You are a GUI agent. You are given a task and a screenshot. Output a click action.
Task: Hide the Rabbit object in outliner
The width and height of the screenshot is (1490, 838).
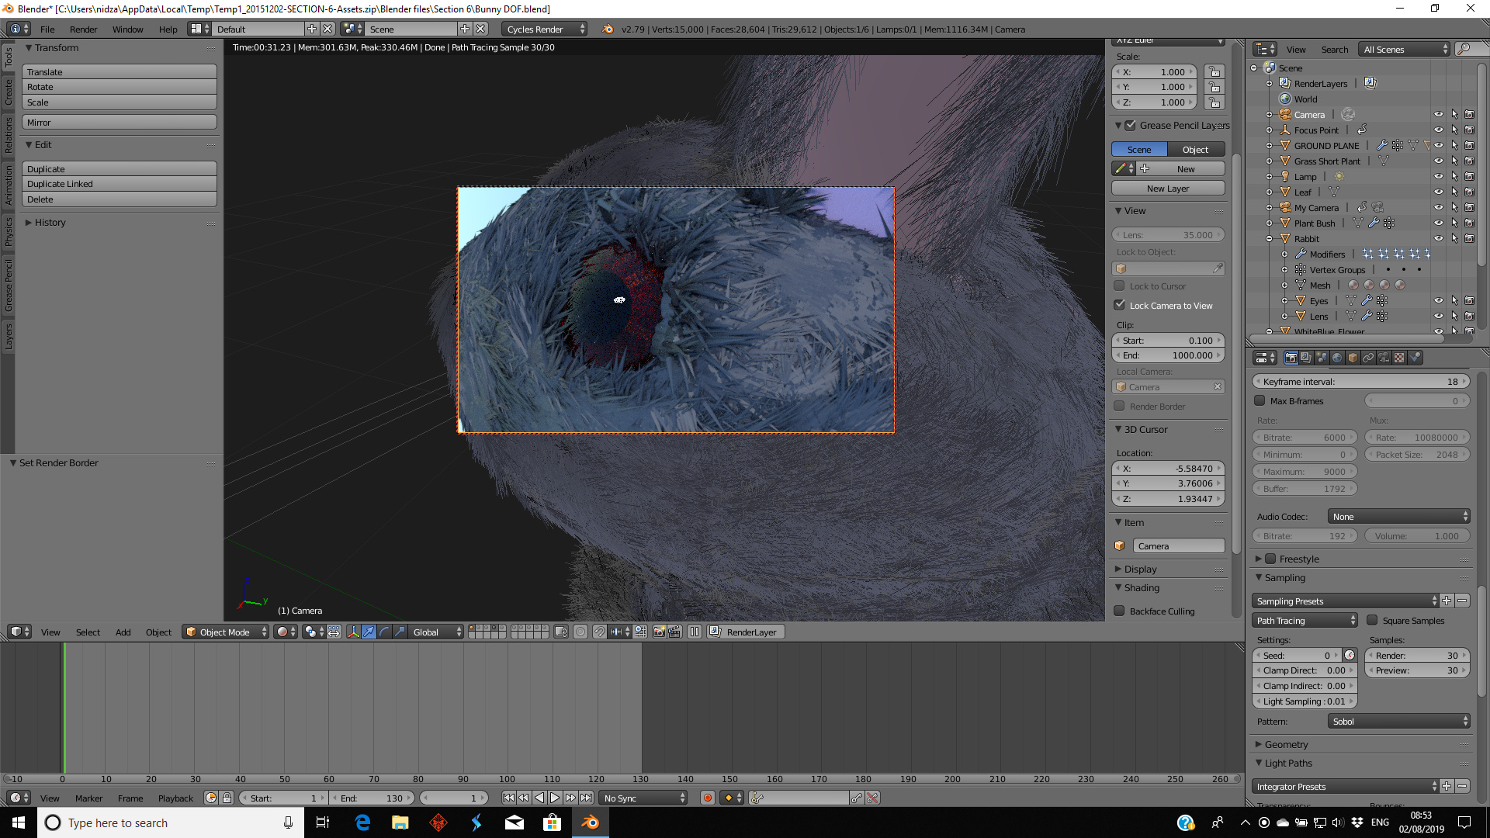(x=1438, y=238)
